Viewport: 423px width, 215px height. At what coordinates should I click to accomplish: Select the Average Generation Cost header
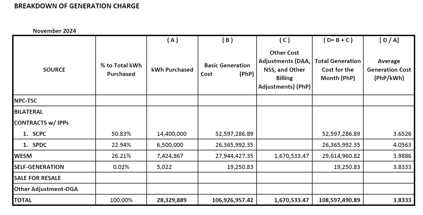pyautogui.click(x=388, y=70)
